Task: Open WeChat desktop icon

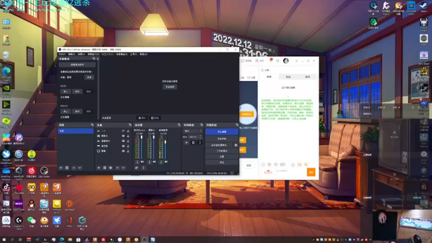Action: pos(31,222)
